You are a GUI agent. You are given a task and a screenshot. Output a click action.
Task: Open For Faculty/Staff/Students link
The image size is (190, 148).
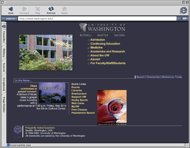coord(108,63)
